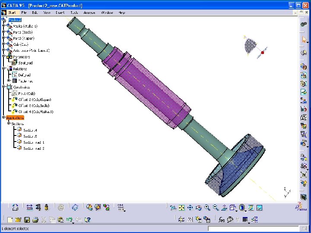Click the Design Table icon
Screen dimensions: 311x233
245,220
